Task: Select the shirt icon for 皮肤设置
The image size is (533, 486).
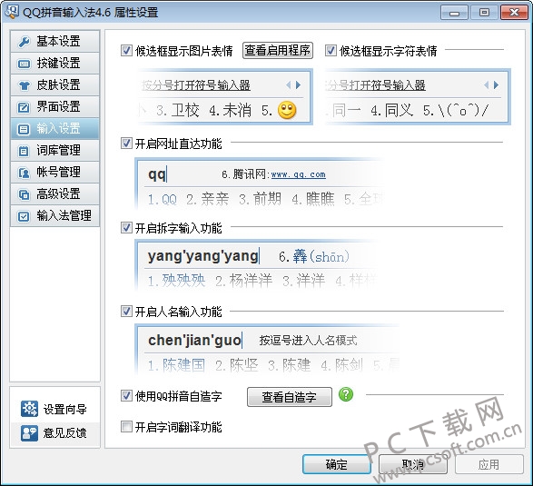Action: 24,85
